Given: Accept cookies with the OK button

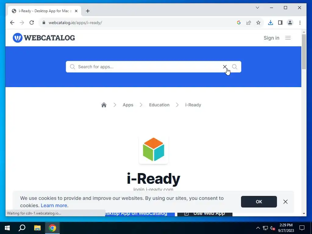Looking at the screenshot, I should pos(259,202).
